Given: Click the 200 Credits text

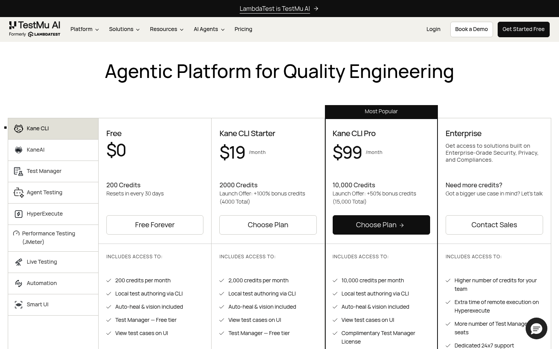Looking at the screenshot, I should tap(123, 185).
